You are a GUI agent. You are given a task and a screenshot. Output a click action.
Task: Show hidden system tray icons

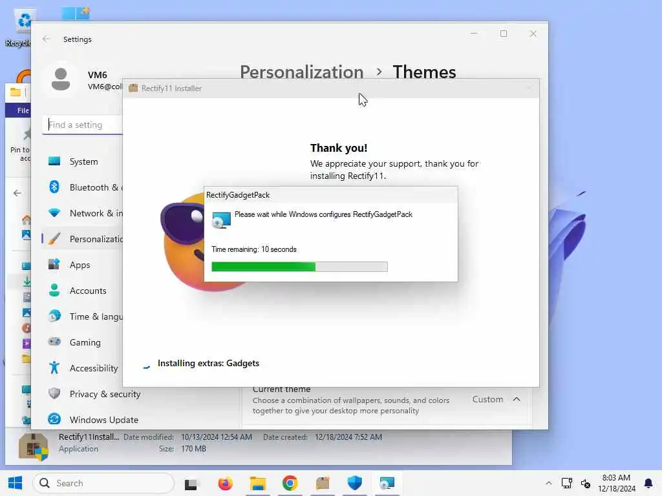click(548, 483)
